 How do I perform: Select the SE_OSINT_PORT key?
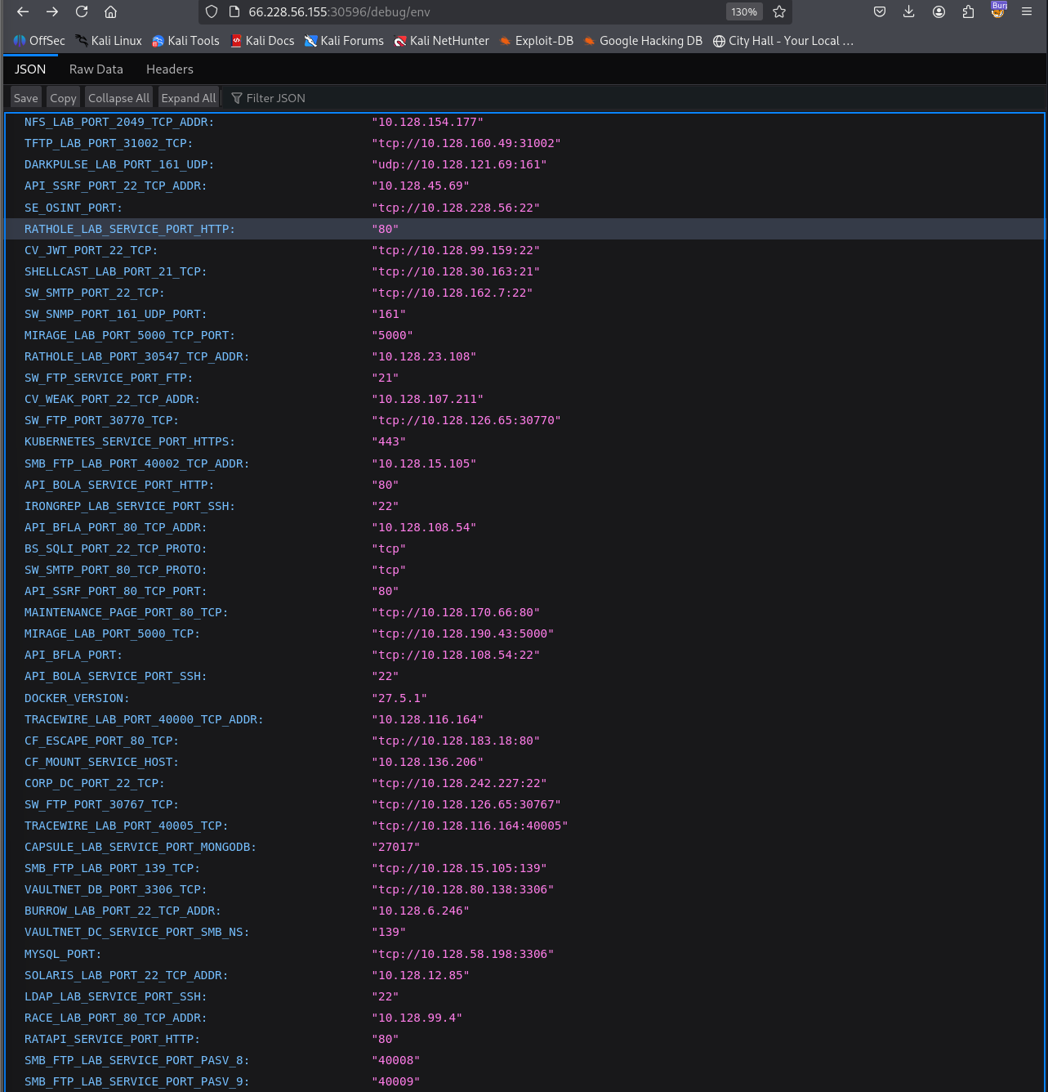[74, 208]
